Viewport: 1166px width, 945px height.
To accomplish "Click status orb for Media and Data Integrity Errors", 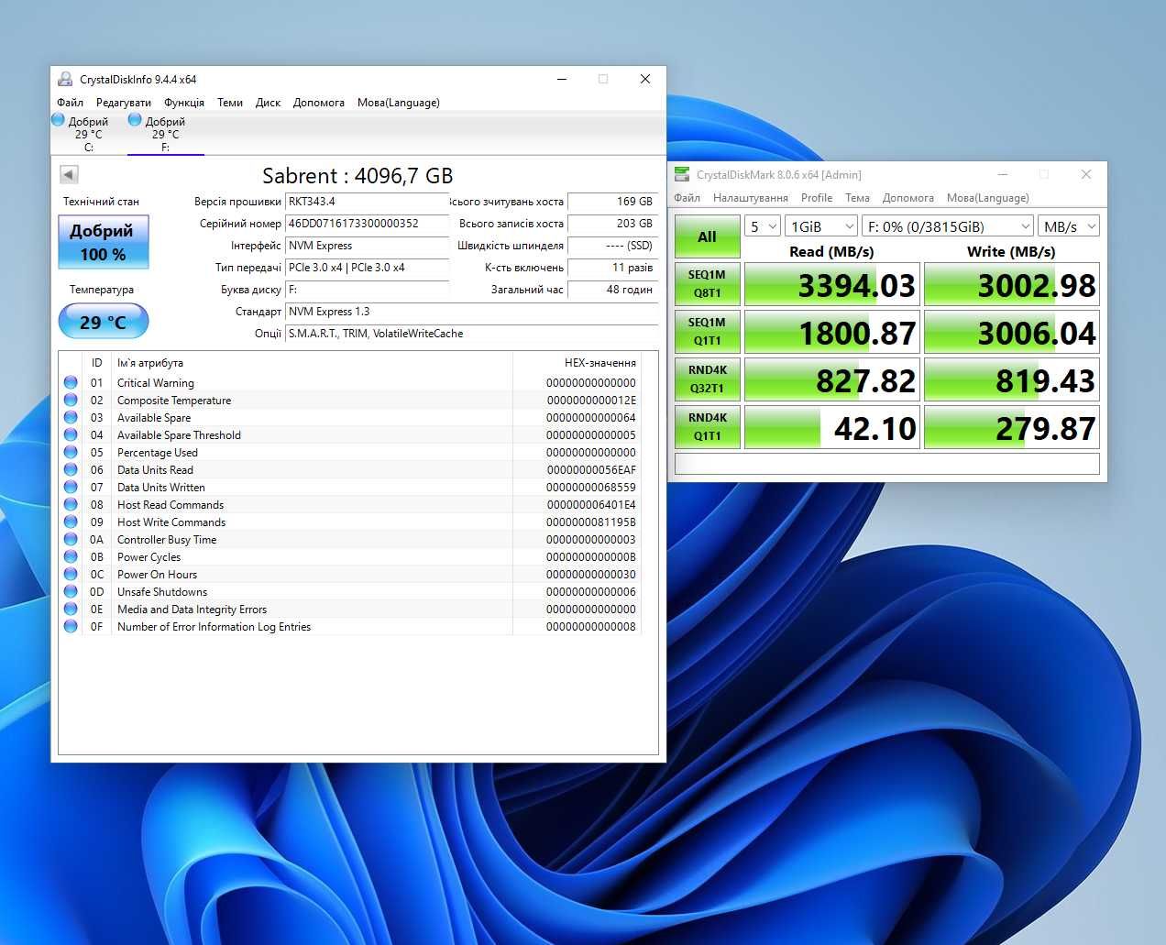I will 71,609.
